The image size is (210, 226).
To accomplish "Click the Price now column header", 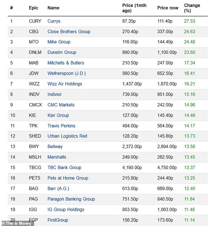I will (168, 8).
